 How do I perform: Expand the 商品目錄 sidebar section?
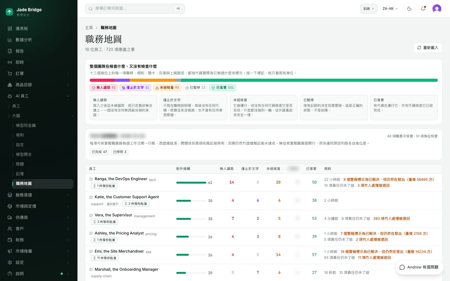(x=39, y=85)
